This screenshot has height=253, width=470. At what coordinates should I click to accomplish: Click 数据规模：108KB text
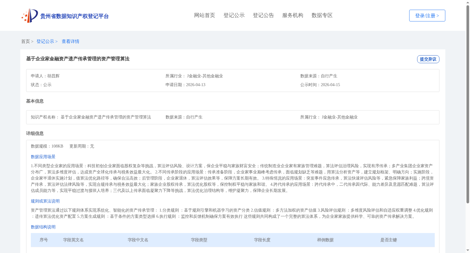coord(47,146)
